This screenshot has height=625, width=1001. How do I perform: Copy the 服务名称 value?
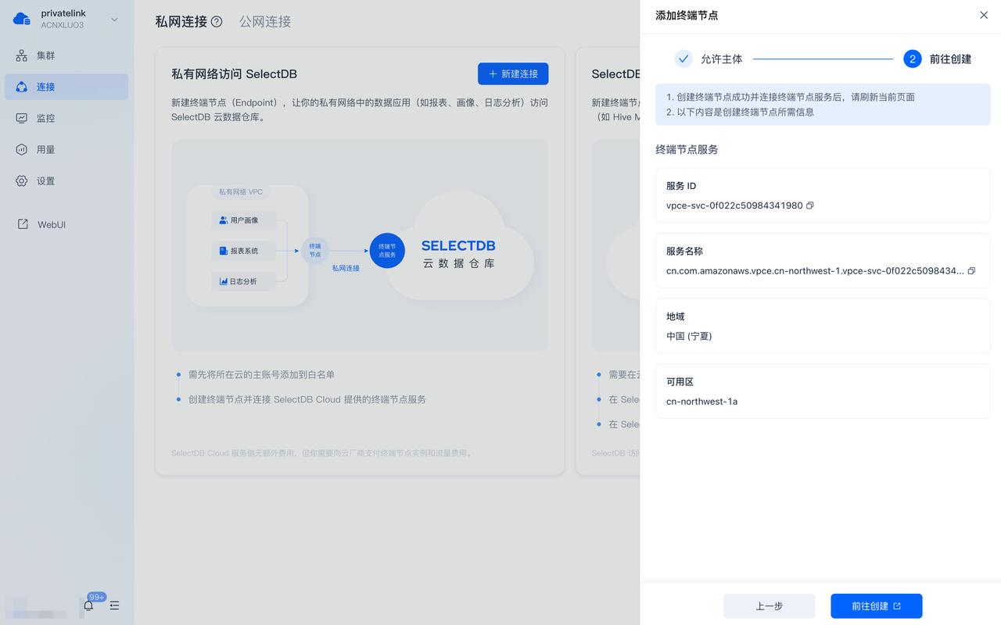pos(971,271)
